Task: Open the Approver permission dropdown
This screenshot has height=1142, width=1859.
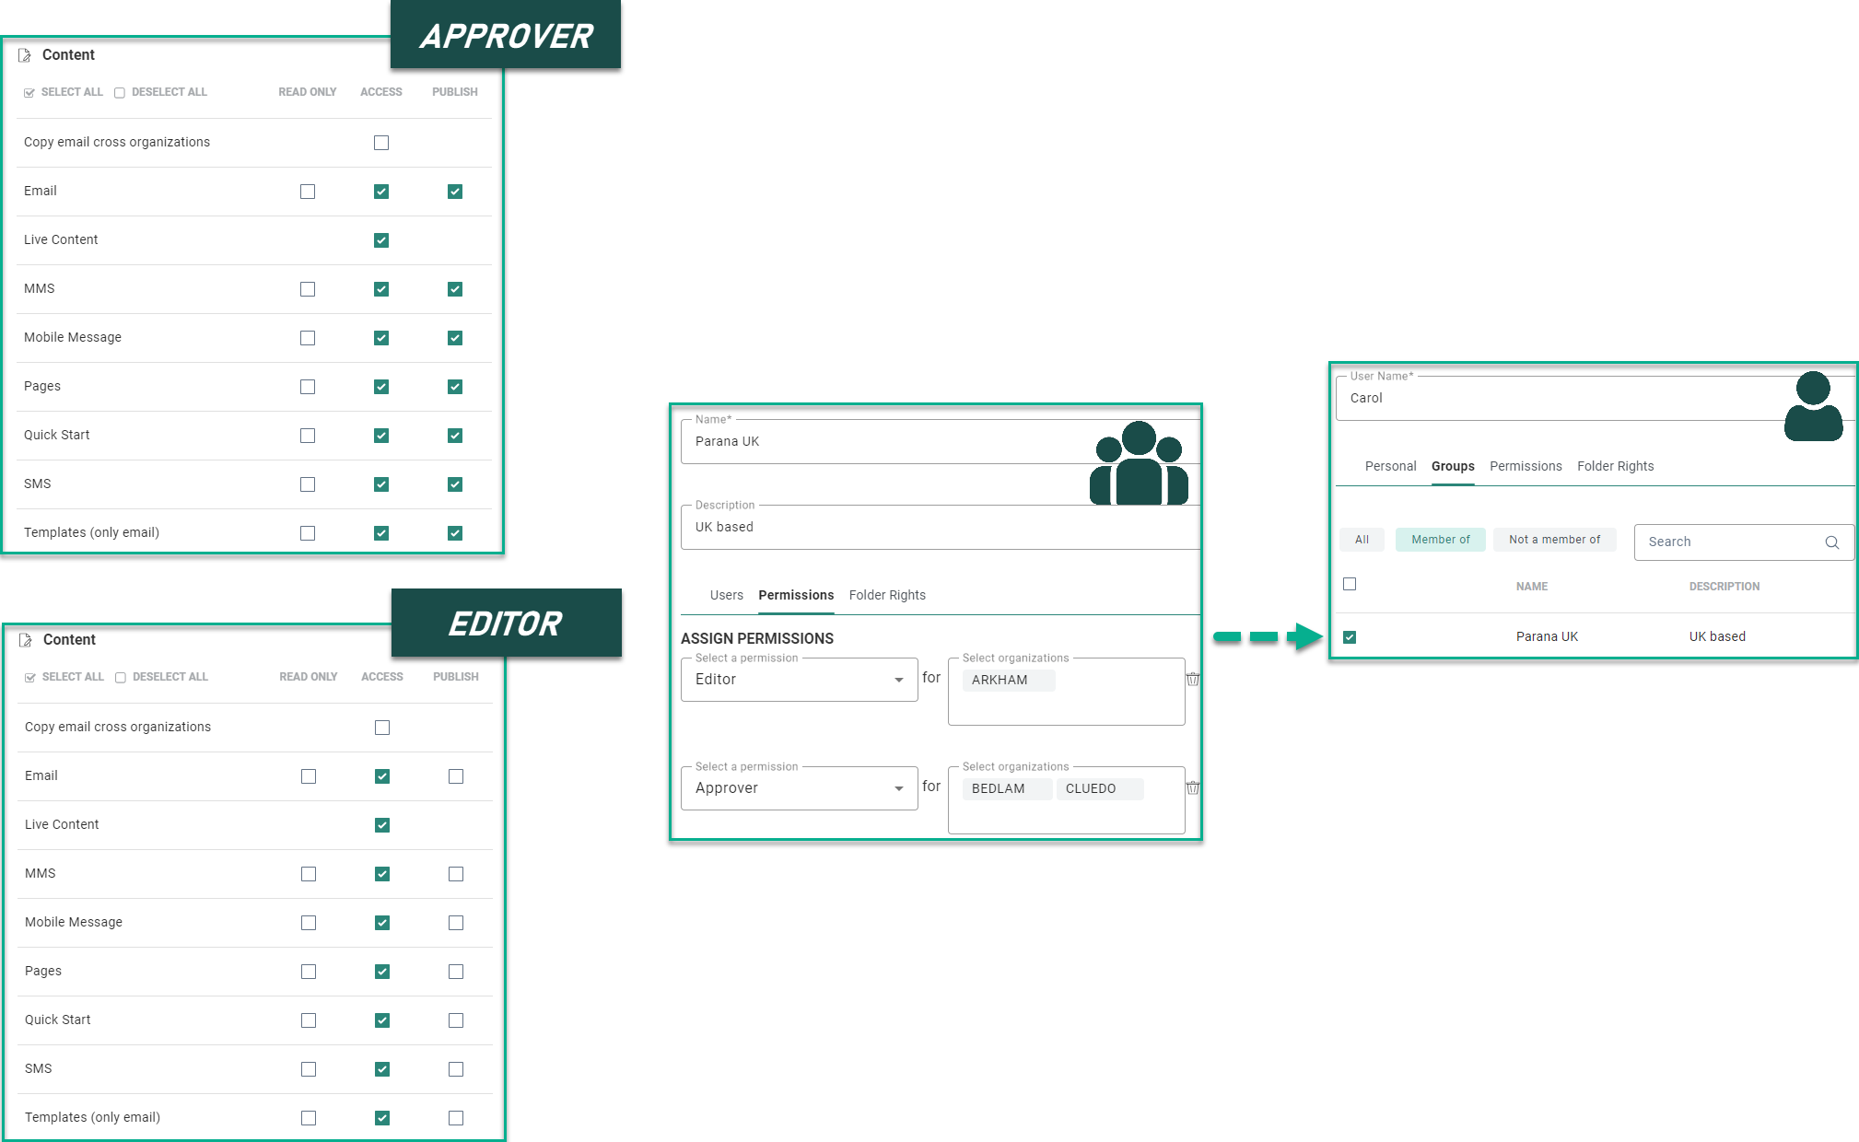Action: 799,788
